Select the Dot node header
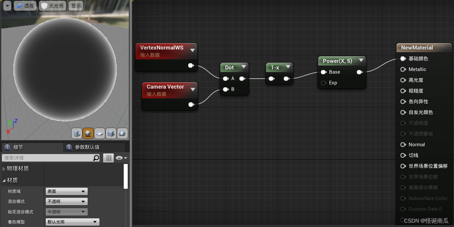 234,67
